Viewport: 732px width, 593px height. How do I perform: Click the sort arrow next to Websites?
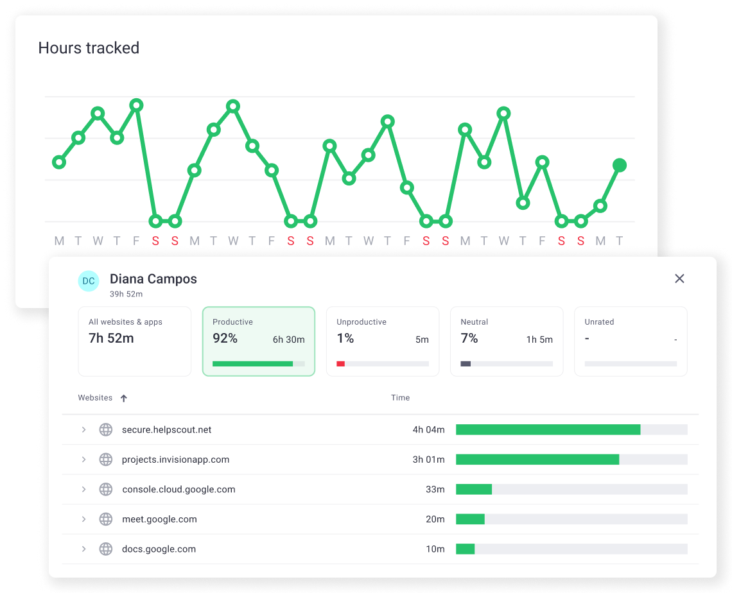123,398
